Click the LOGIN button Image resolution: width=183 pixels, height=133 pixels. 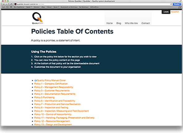166,12
